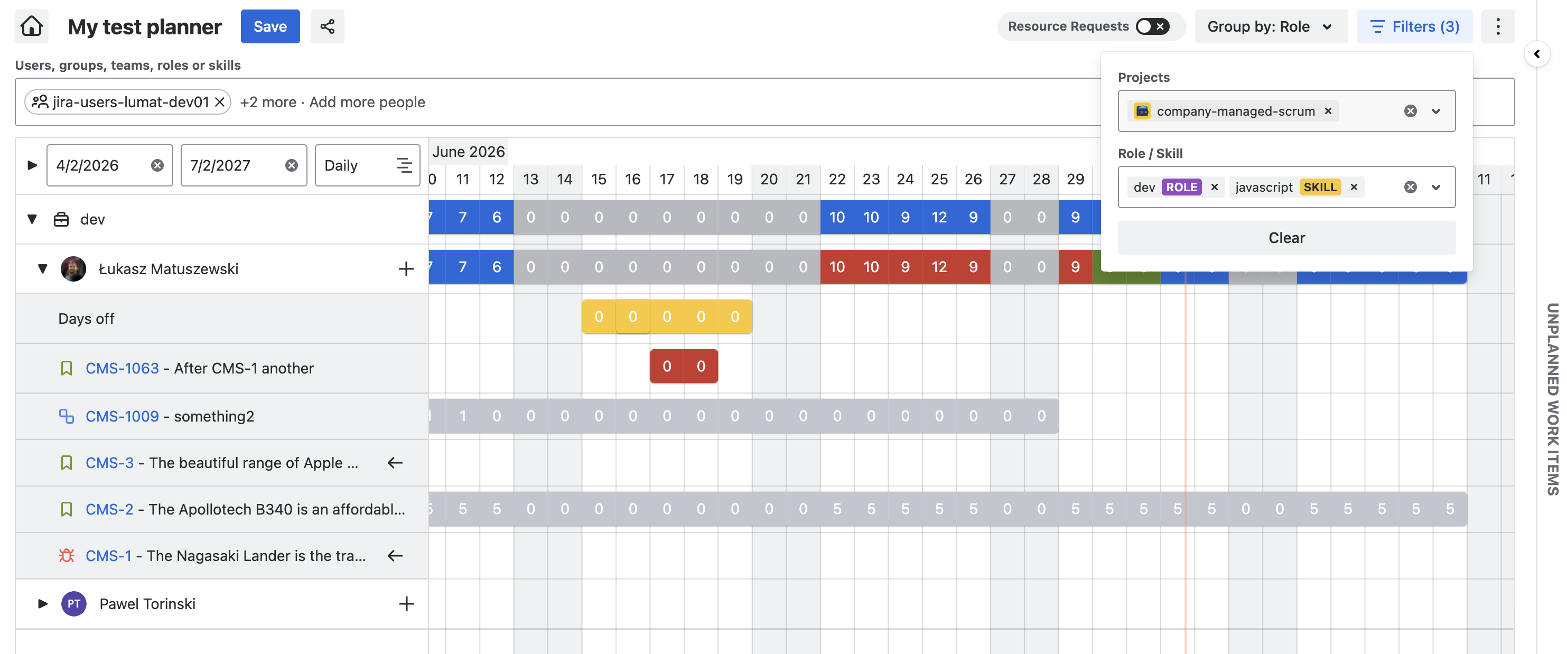Expand Pawel Torinski's row

pyautogui.click(x=43, y=603)
